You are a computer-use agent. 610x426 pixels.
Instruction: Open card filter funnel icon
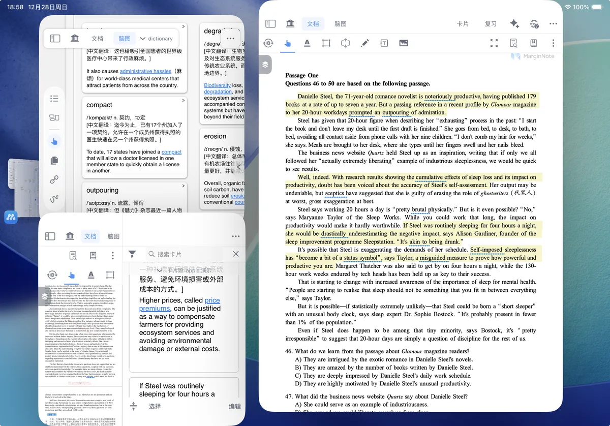click(132, 254)
